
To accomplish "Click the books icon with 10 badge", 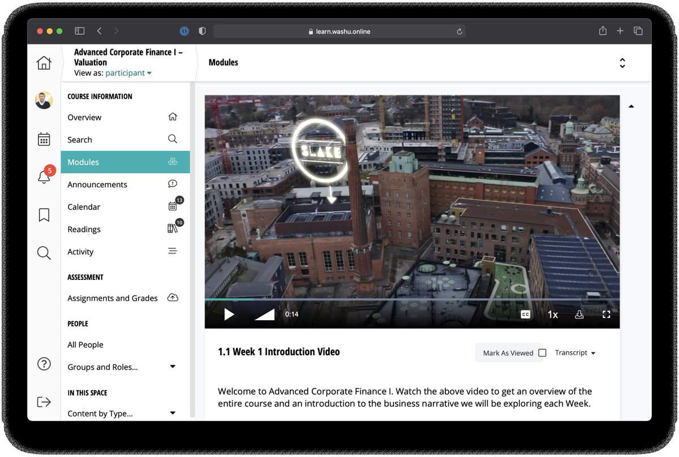I will click(175, 227).
